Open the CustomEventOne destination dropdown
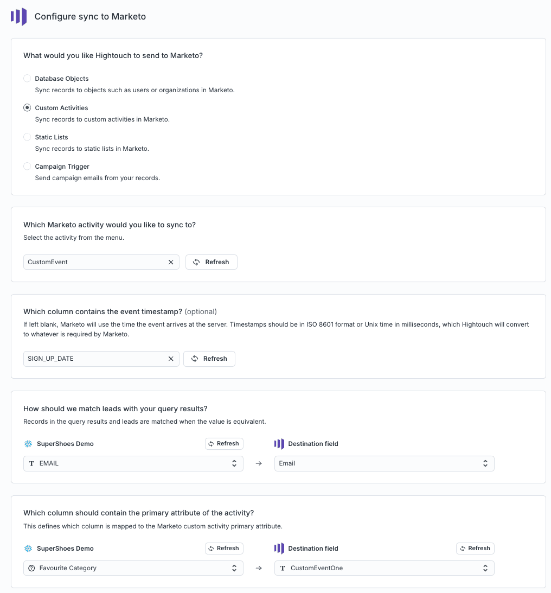This screenshot has width=551, height=593. pyautogui.click(x=384, y=568)
